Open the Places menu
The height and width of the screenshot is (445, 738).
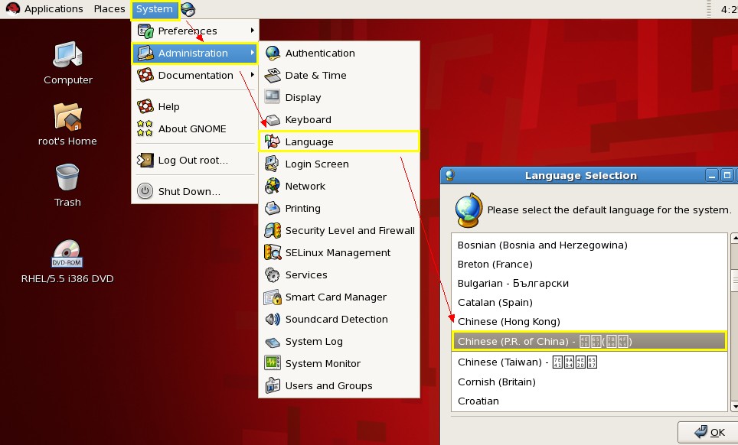point(109,9)
